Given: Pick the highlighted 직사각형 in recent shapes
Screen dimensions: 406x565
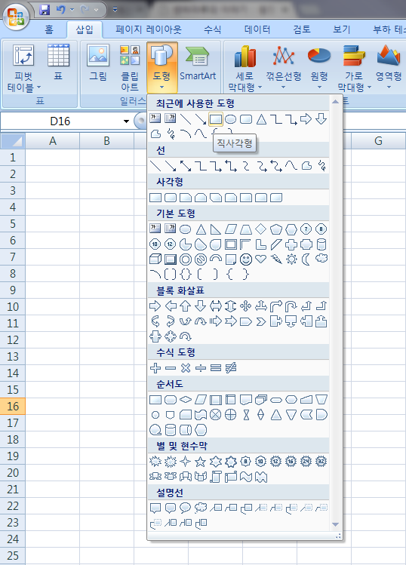Looking at the screenshot, I should (x=216, y=119).
